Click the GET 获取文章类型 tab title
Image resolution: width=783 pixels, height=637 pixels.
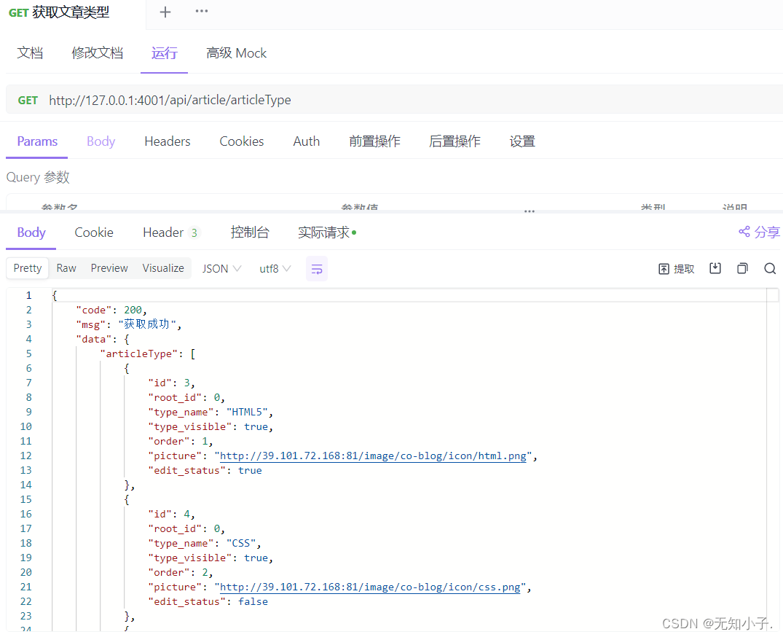(x=60, y=12)
